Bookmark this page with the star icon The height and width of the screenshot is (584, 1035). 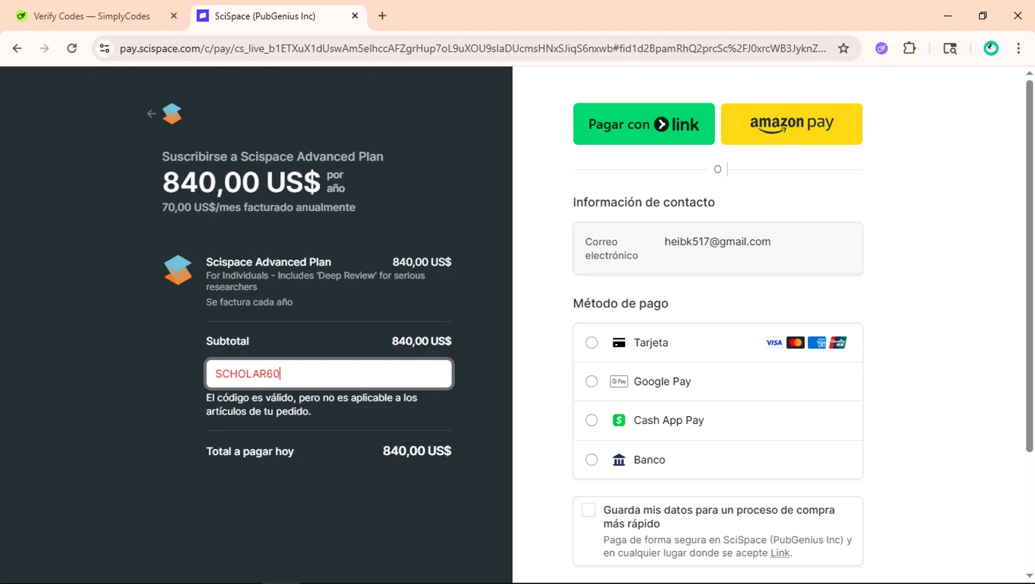843,48
